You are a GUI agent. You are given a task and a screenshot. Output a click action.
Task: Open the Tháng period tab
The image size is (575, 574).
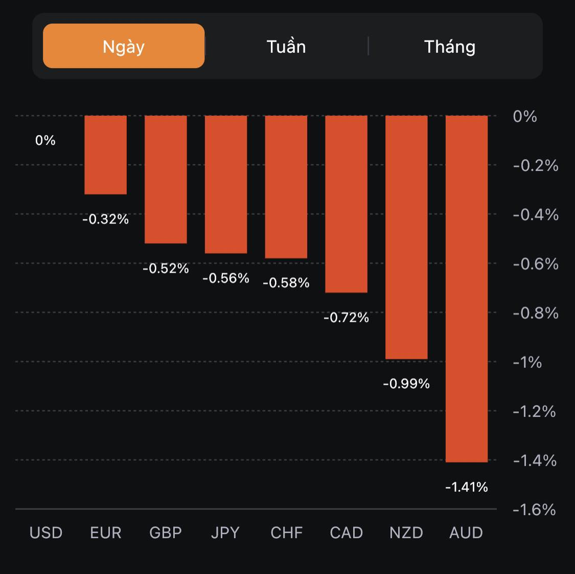pyautogui.click(x=450, y=47)
